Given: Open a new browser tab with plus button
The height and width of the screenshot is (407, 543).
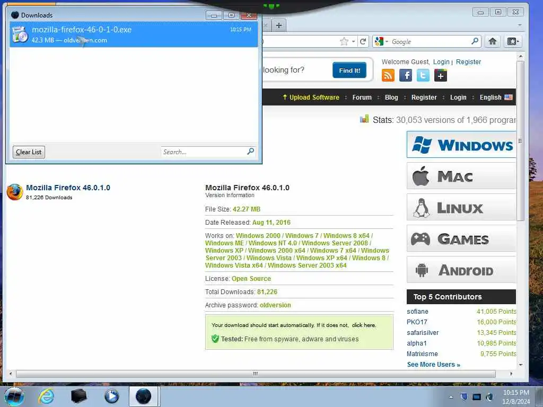Looking at the screenshot, I should (x=279, y=25).
